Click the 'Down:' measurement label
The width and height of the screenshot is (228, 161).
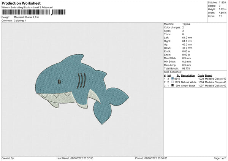168,48
